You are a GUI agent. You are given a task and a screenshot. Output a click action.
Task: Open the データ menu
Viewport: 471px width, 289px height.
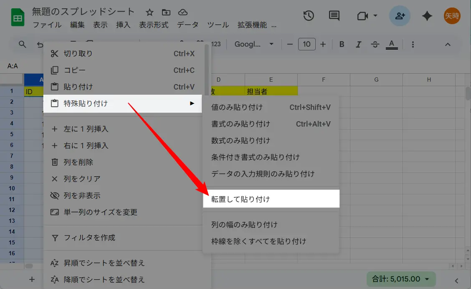point(188,25)
